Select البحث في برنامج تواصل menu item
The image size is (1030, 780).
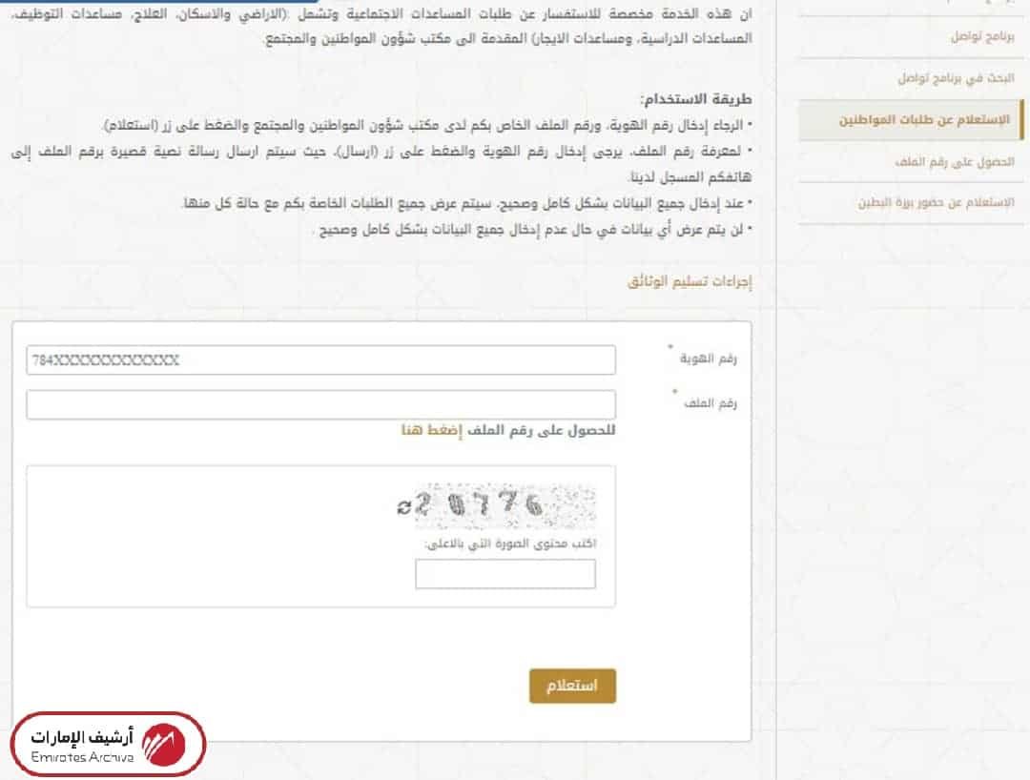(x=956, y=78)
